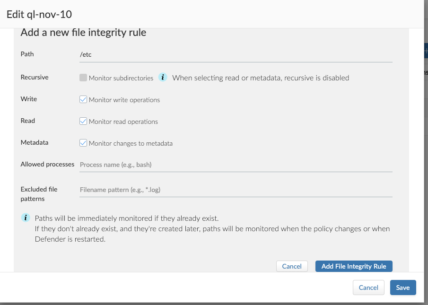Click the Recursive field label
Viewport: 428px width, 305px height.
[35, 77]
